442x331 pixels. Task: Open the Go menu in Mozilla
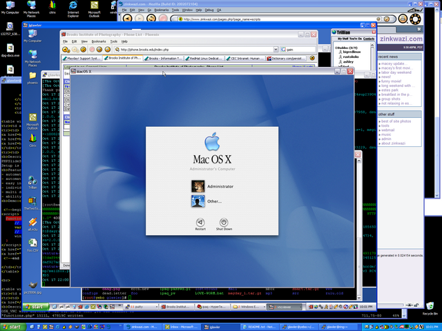point(149,10)
